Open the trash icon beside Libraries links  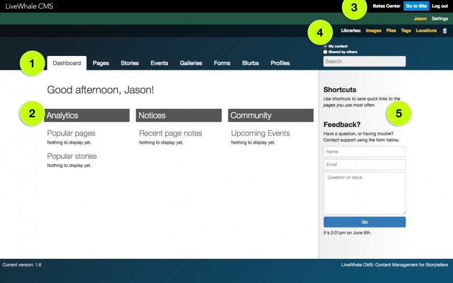tap(444, 31)
